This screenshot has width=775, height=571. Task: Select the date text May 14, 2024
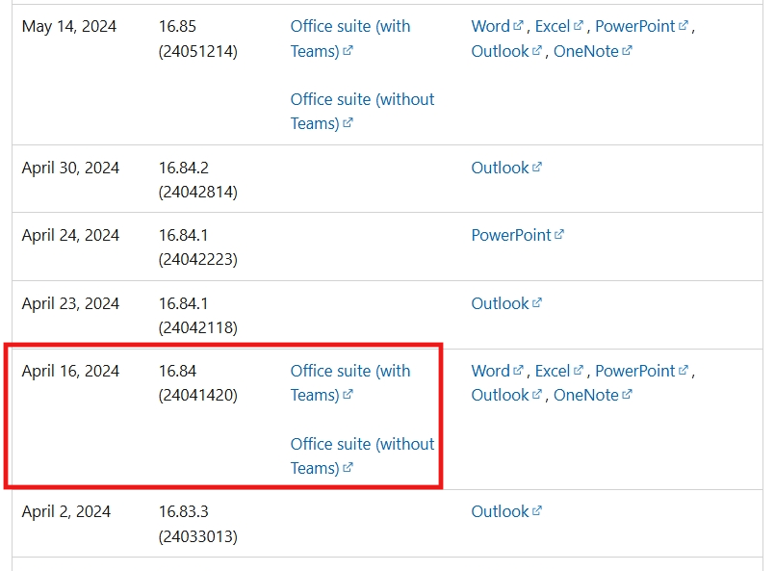69,26
